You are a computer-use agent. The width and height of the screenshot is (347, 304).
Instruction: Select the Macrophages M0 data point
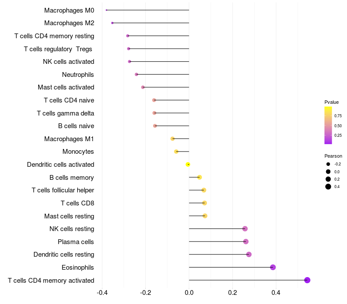[x=106, y=10]
